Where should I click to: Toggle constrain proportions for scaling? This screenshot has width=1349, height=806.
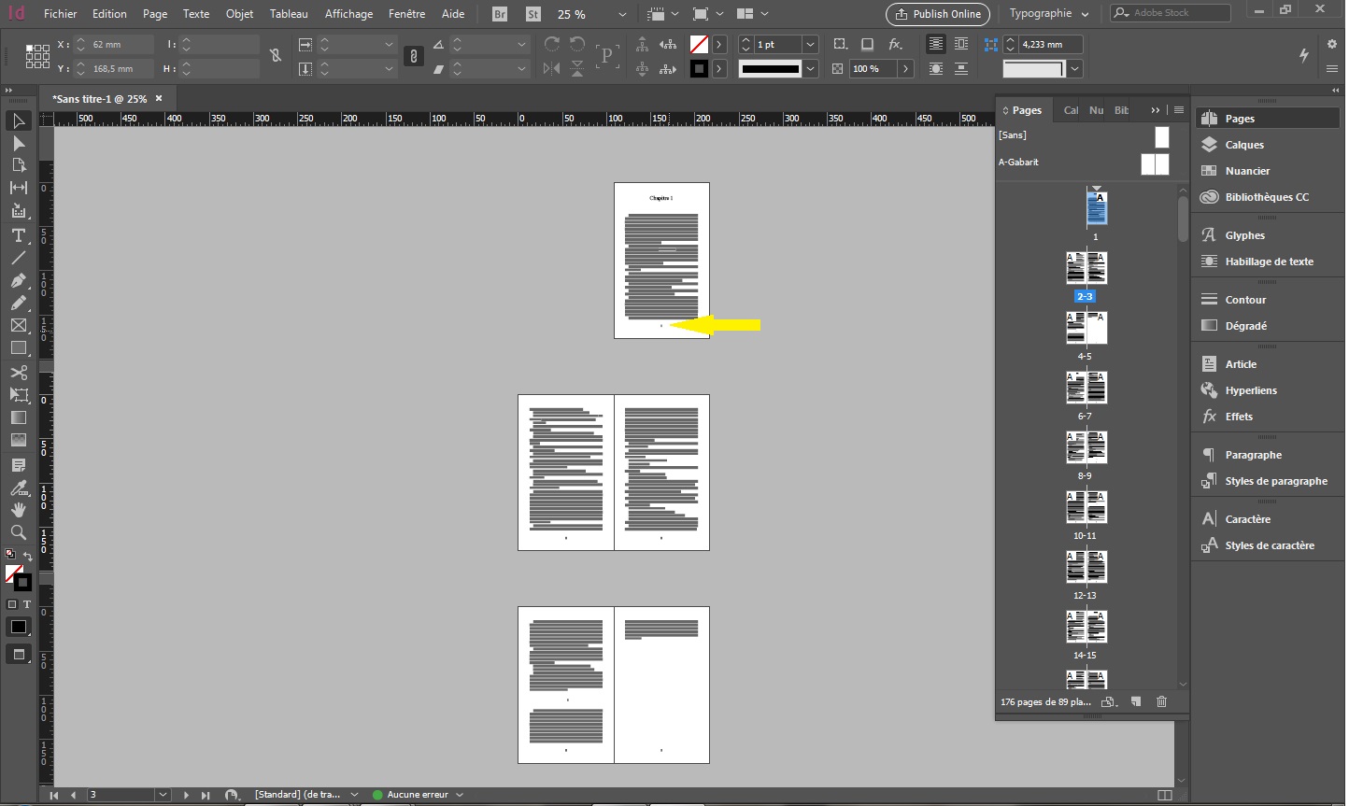click(414, 56)
